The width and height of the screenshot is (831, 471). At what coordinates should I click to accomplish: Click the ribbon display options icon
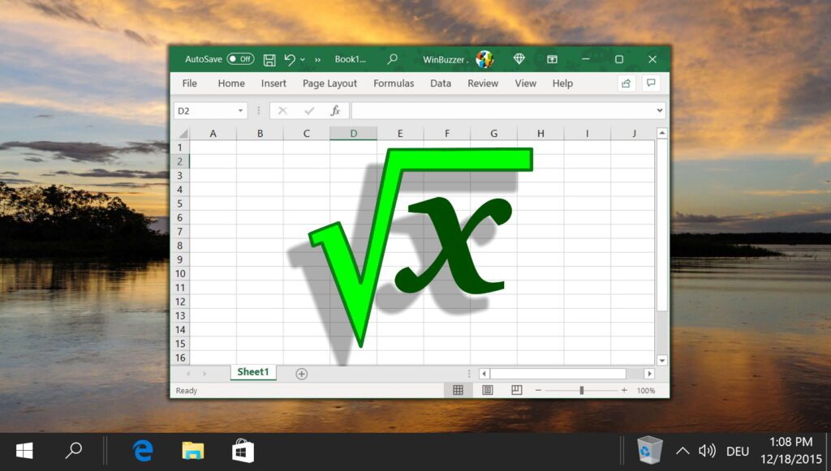[553, 59]
